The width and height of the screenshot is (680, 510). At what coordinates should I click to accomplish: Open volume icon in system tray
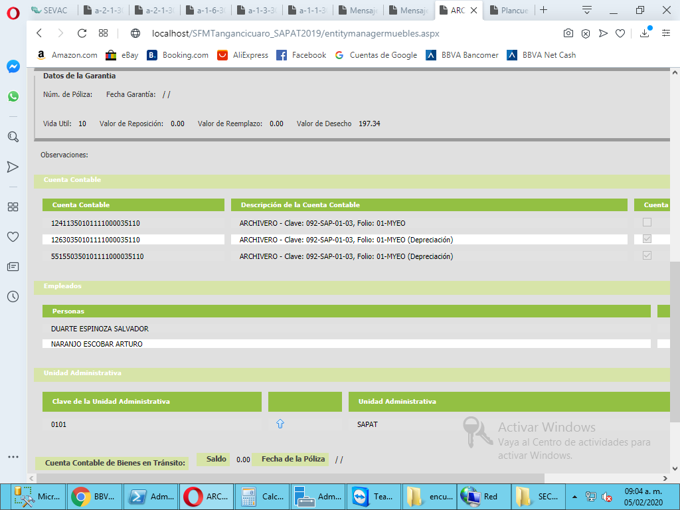tap(607, 497)
